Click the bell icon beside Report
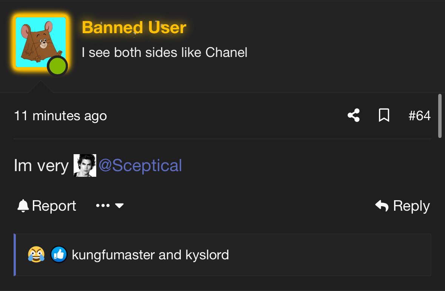 (23, 206)
